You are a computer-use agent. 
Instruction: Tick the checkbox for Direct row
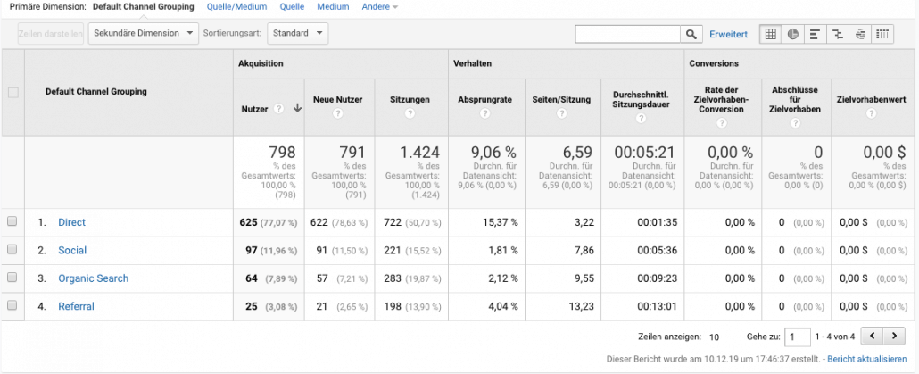12,222
